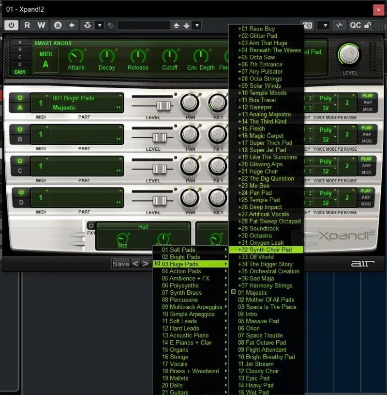Click the A/B settings compare icon
This screenshot has width=387, height=395.
tap(58, 25)
